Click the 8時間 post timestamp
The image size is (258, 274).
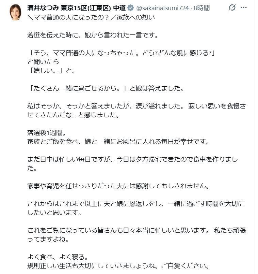click(201, 8)
